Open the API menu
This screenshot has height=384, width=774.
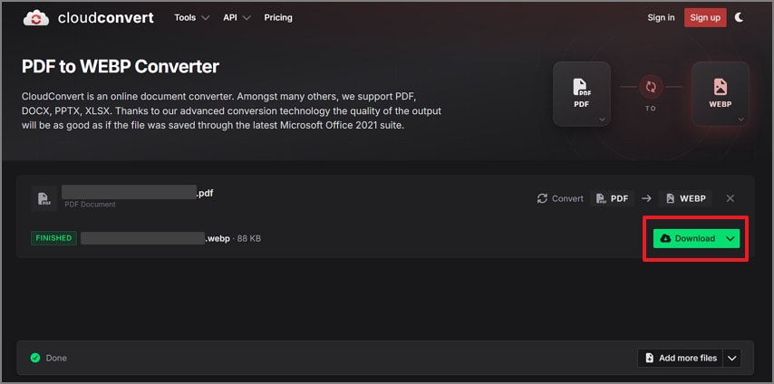coord(237,18)
